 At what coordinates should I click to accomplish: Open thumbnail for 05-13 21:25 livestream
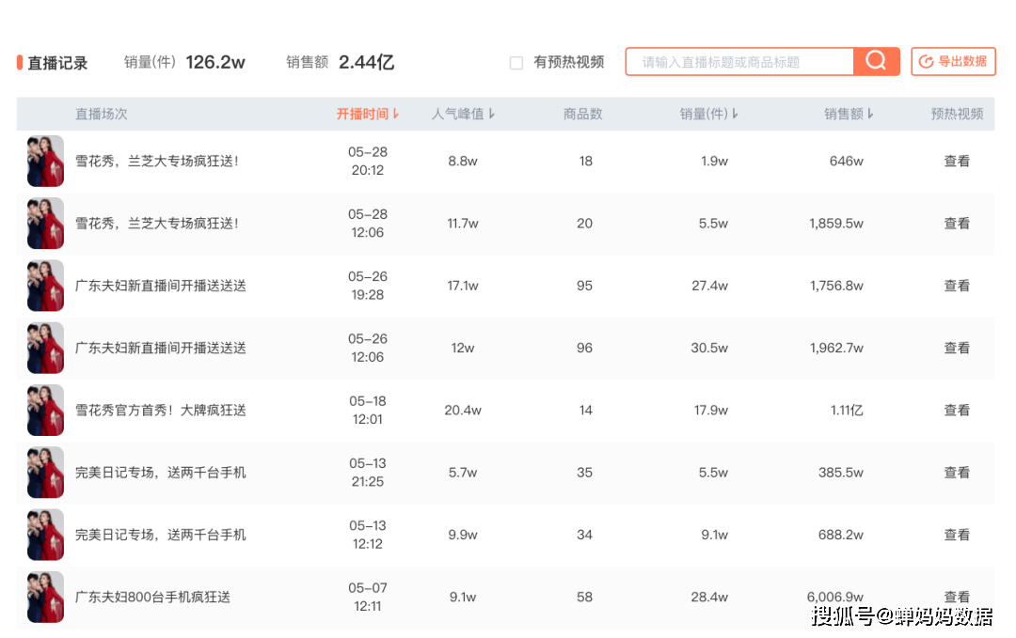click(x=45, y=473)
